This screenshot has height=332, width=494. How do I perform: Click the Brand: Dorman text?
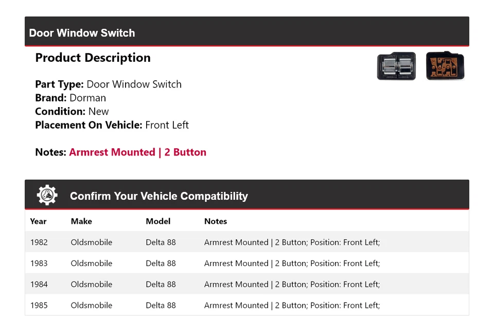(70, 98)
